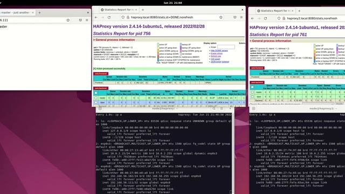
Task: Tick the slave server checkbox on haproxy2.local stats
Action: (x=252, y=96)
